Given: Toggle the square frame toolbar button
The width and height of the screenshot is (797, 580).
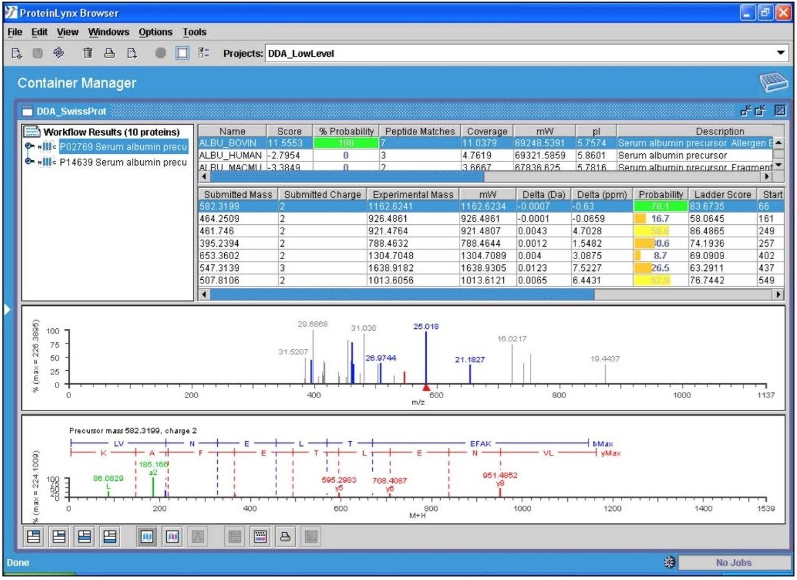Looking at the screenshot, I should 182,54.
